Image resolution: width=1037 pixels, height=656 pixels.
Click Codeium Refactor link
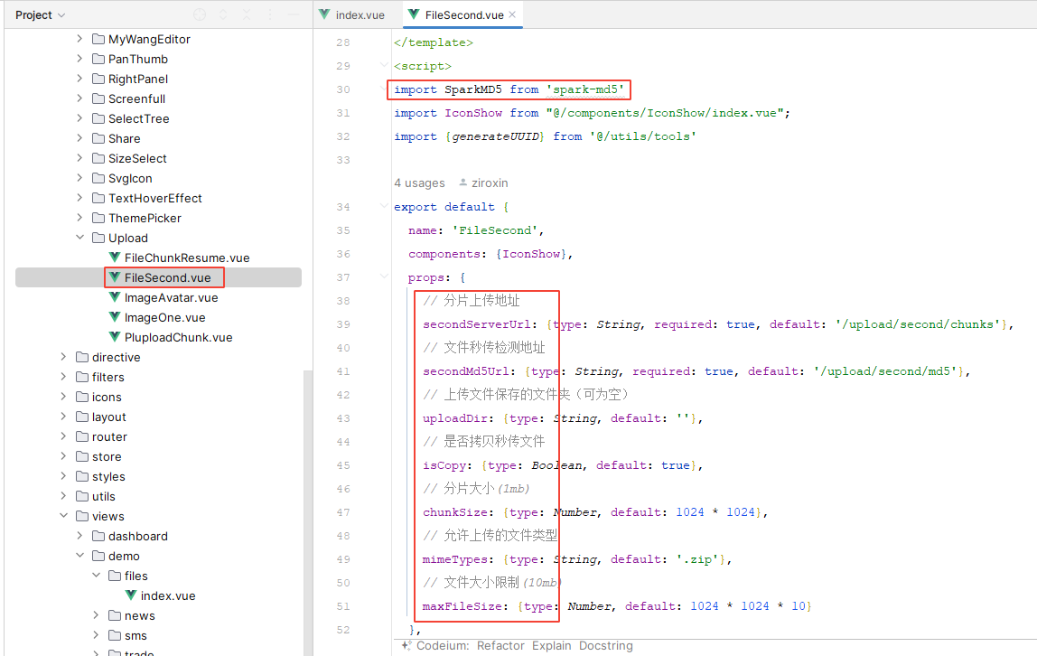[x=500, y=645]
